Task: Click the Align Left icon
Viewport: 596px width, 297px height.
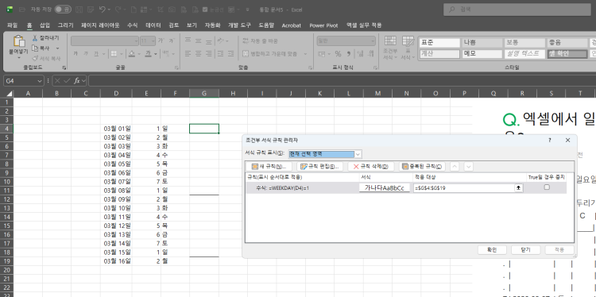Action: [188, 54]
